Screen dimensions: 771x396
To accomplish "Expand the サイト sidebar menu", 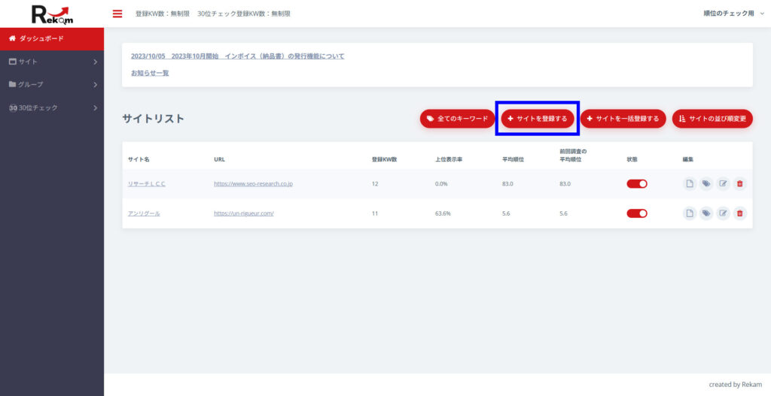I will [51, 62].
